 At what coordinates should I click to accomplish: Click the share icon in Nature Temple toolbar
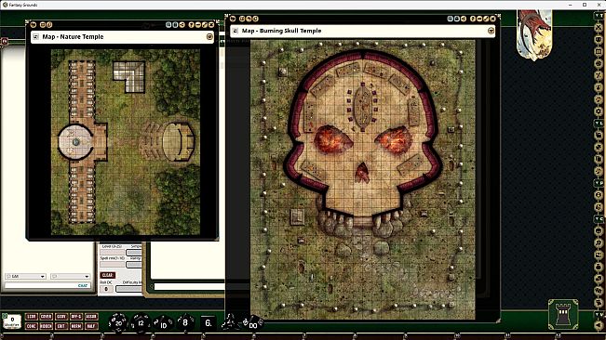click(182, 25)
